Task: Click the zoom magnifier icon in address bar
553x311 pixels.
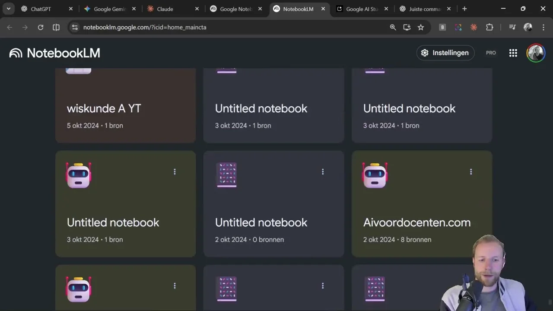Action: point(393,27)
